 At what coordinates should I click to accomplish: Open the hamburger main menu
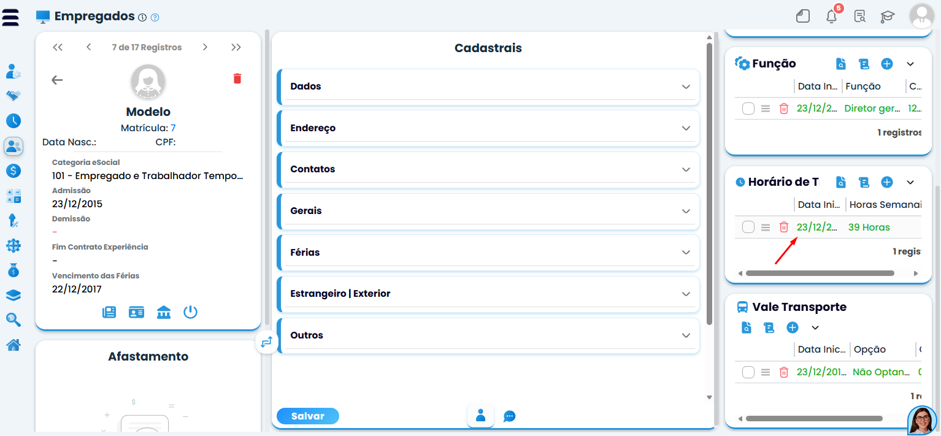pos(11,17)
